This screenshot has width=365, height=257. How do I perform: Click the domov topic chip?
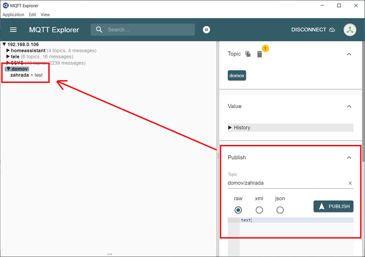[x=237, y=76]
